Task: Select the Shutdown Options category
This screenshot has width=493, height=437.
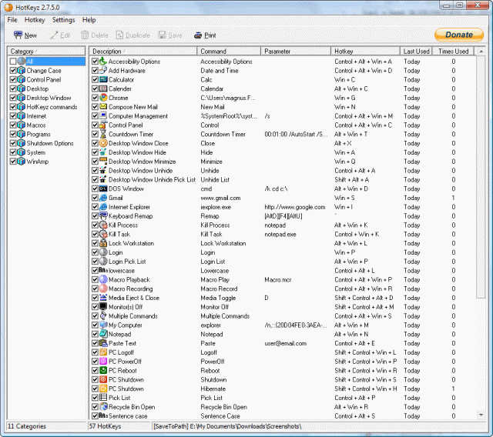Action: (50, 143)
